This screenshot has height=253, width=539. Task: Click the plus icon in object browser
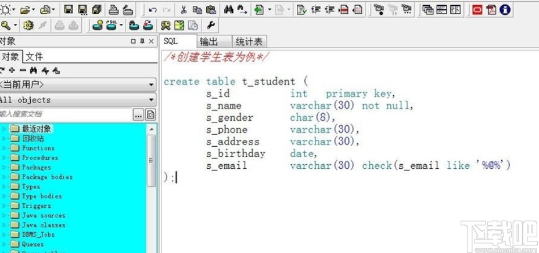tap(12, 70)
